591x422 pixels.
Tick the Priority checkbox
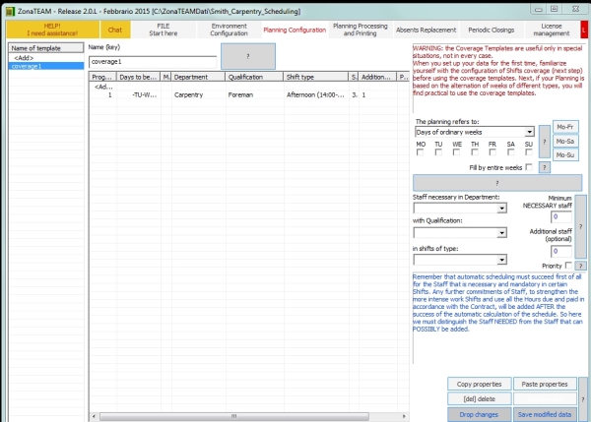tap(568, 265)
